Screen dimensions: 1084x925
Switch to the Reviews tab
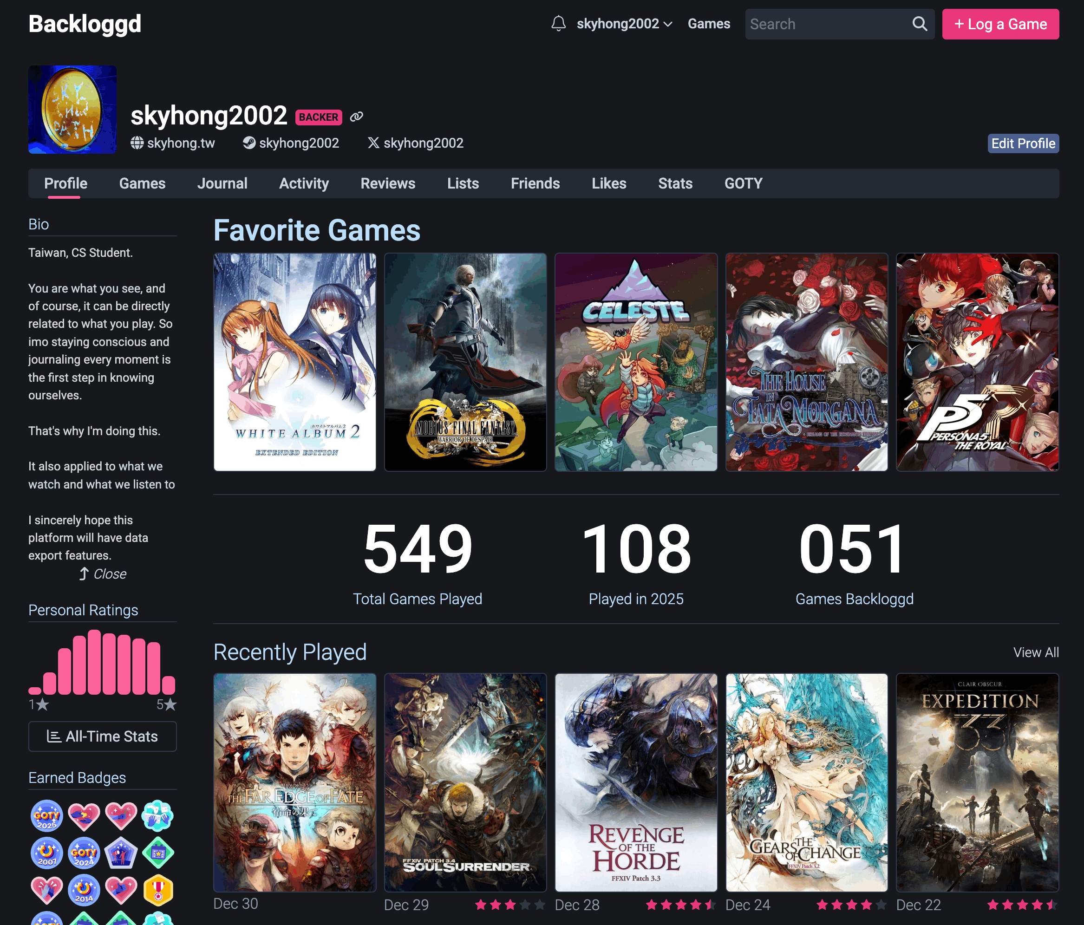pos(388,183)
